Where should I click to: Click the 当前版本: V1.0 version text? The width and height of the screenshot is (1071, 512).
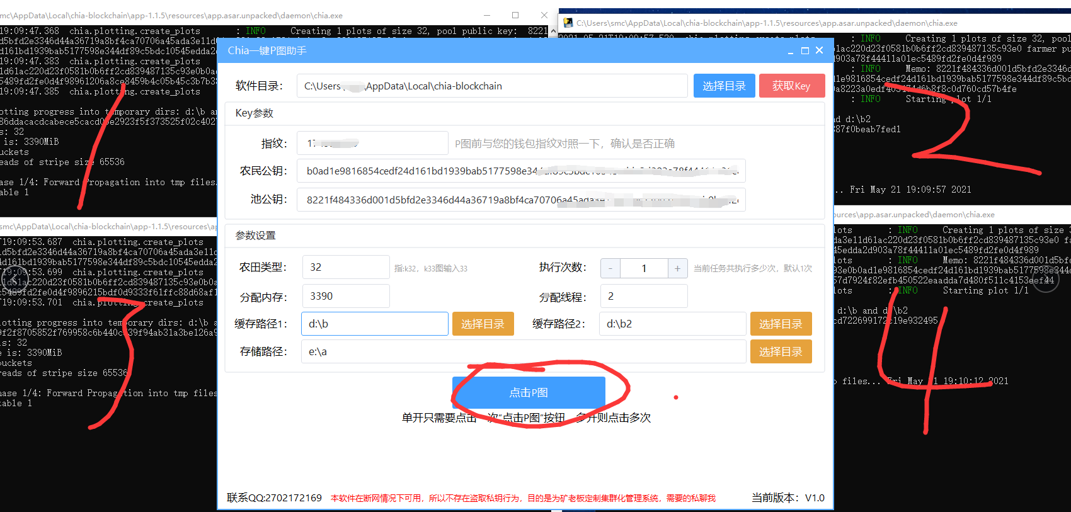click(x=787, y=498)
